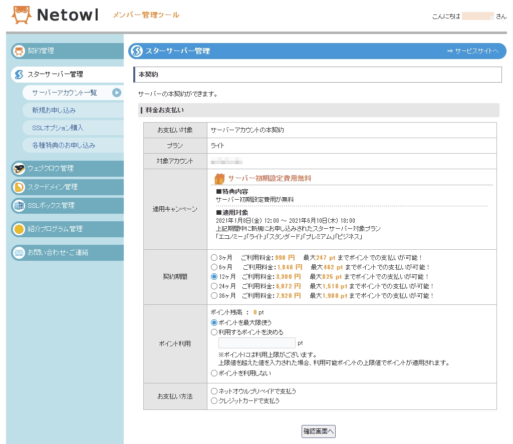Select ネットオウルプリペイドで支払う payment method
Viewport: 513px width, 444px height.
pos(214,391)
